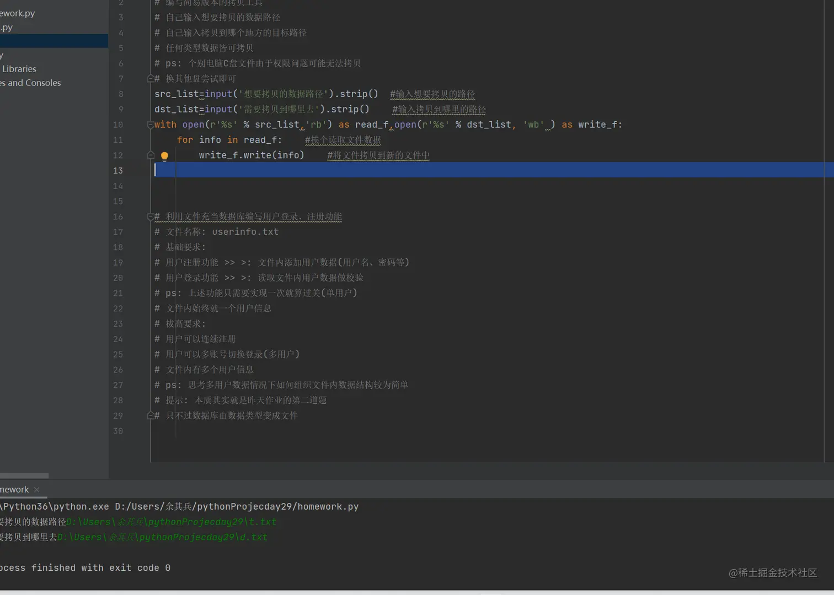The image size is (834, 595).
Task: Click the comment about C盘 permission issues
Action: click(x=258, y=63)
